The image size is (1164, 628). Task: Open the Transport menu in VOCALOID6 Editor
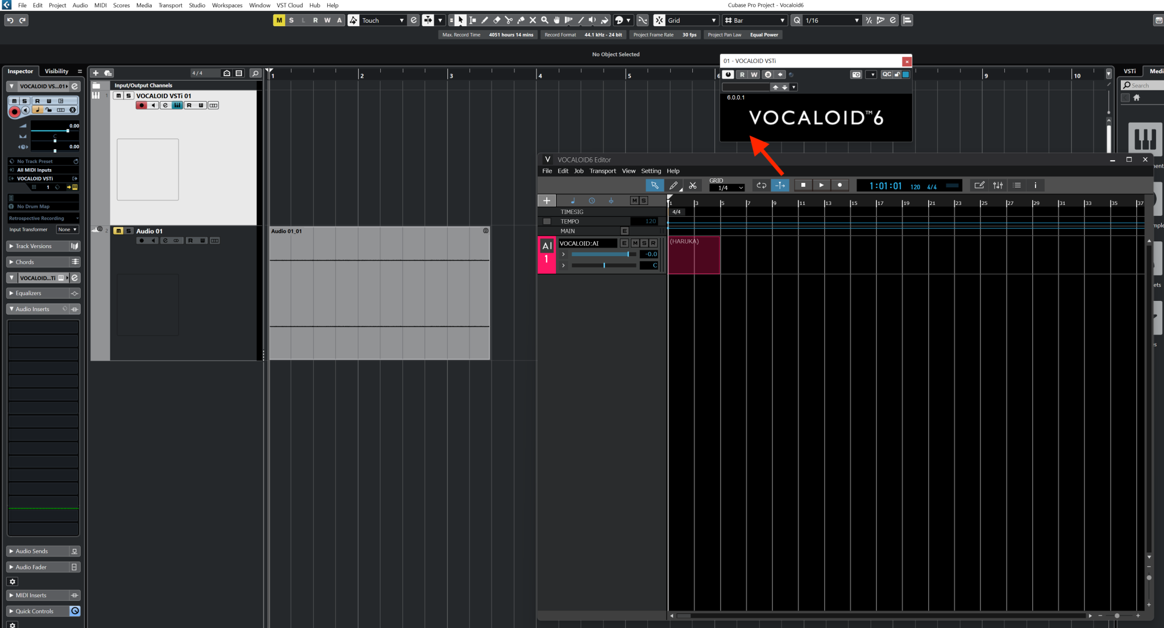coord(602,171)
